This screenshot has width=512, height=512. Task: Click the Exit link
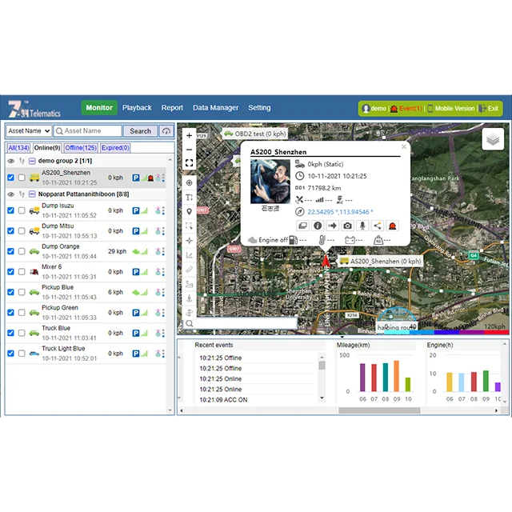tap(489, 109)
